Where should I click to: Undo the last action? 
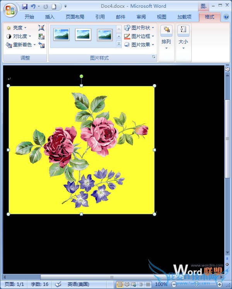click(33, 7)
